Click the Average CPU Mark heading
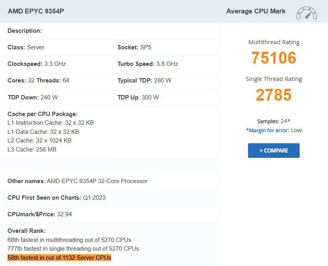The height and width of the screenshot is (266, 328). pos(256,11)
